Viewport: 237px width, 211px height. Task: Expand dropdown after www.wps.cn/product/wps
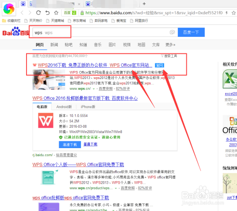pyautogui.click(x=116, y=188)
